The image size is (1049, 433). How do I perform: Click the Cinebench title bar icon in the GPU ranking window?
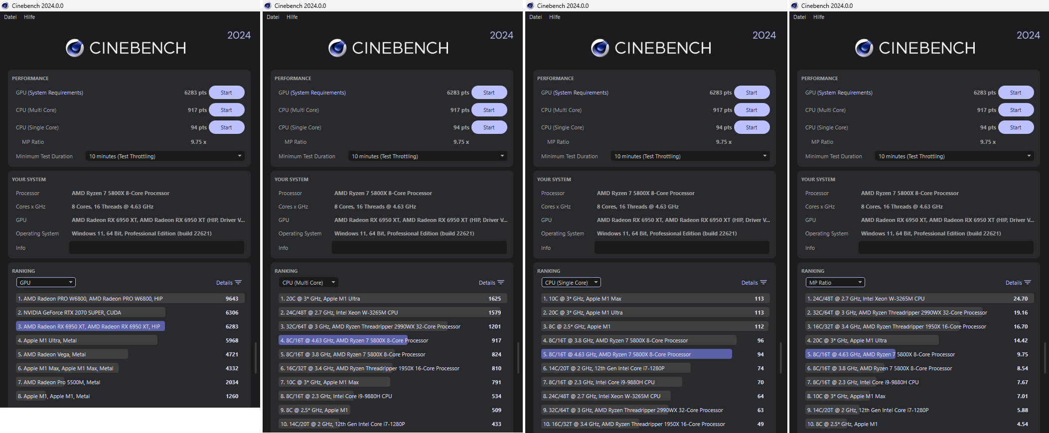coord(5,5)
